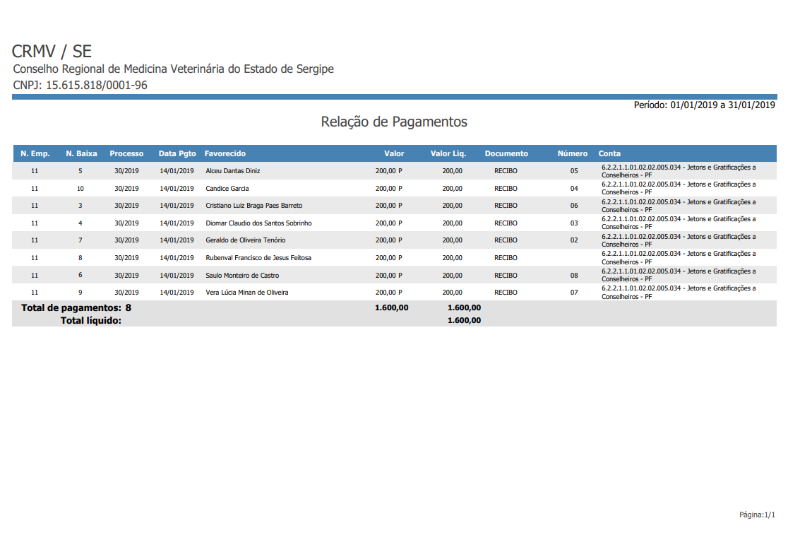788x552 pixels.
Task: Click the 'Valor Liq.' column header
Action: tap(448, 153)
